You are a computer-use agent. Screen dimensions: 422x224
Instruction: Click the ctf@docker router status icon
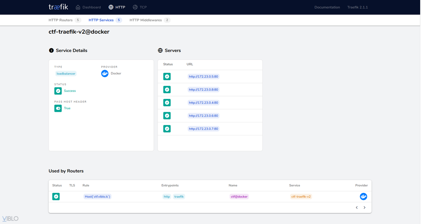(x=56, y=196)
